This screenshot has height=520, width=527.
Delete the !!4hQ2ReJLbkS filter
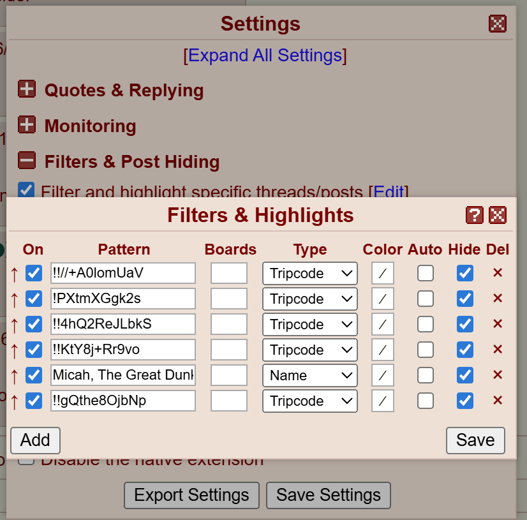[498, 323]
